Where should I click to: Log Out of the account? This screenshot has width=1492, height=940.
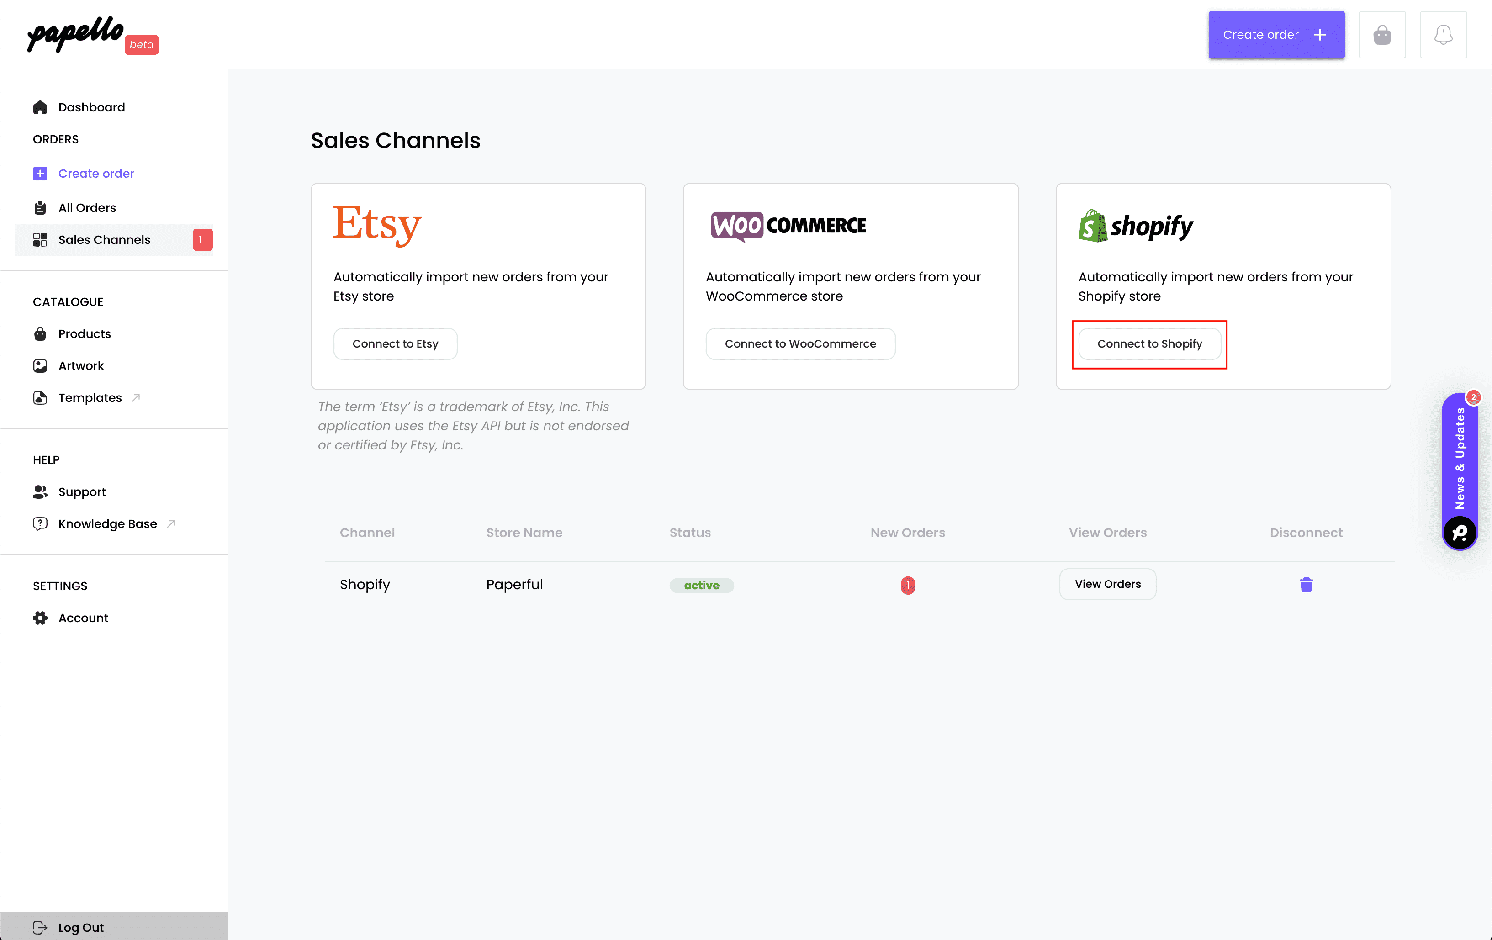pos(80,927)
